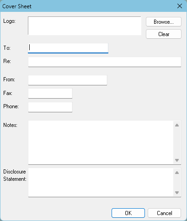Viewport: 187px width, 221px height.
Task: Click the Cover Sheet title bar
Action: coord(88,6)
